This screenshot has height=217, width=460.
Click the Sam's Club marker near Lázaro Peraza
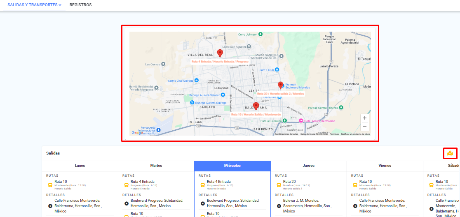[x=277, y=69]
